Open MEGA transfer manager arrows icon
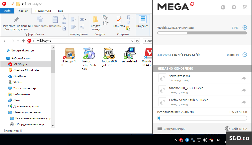Image resolution: width=252 pixels, height=145 pixels. pyautogui.click(x=223, y=7)
